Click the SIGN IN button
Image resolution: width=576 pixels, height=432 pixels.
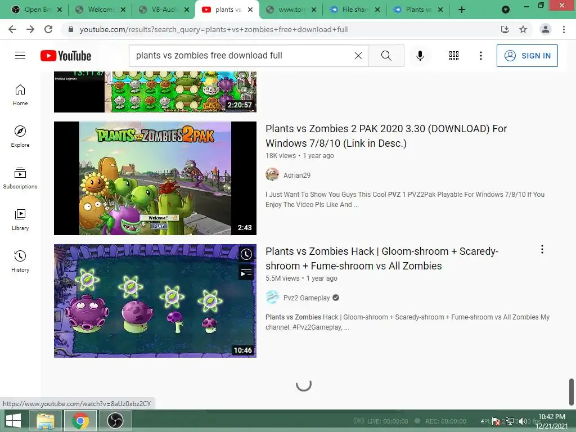[527, 56]
